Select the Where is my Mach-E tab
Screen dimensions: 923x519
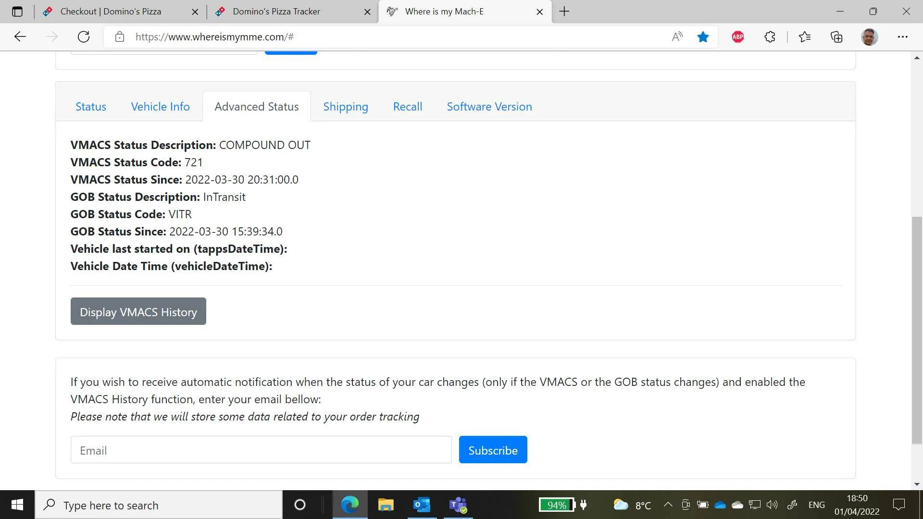pos(465,12)
